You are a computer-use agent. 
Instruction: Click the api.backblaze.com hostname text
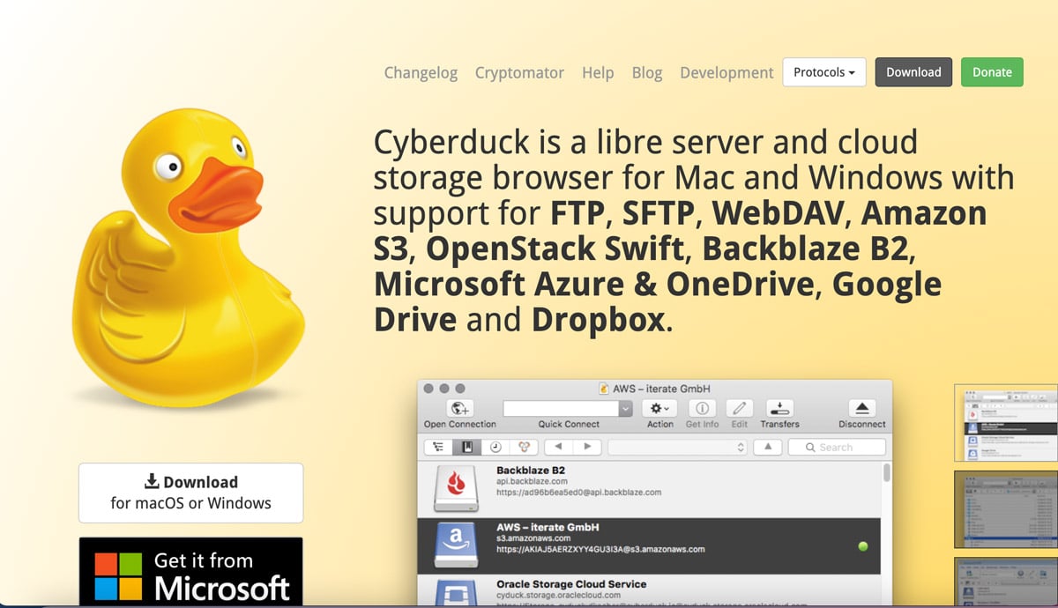click(x=533, y=482)
